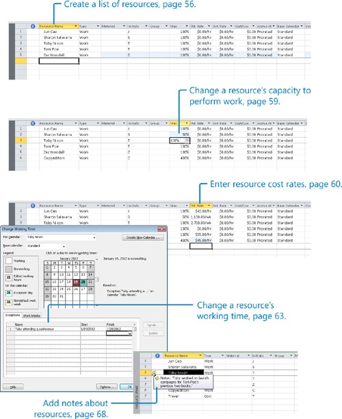Select the Exceptions tab

12,315
